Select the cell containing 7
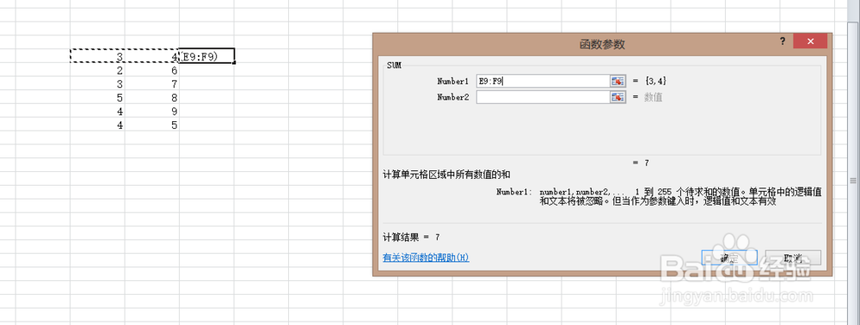This screenshot has width=860, height=325. (152, 84)
